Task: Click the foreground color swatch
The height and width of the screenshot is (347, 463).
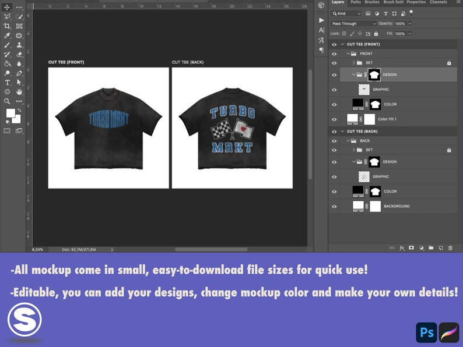Action: pos(10,112)
